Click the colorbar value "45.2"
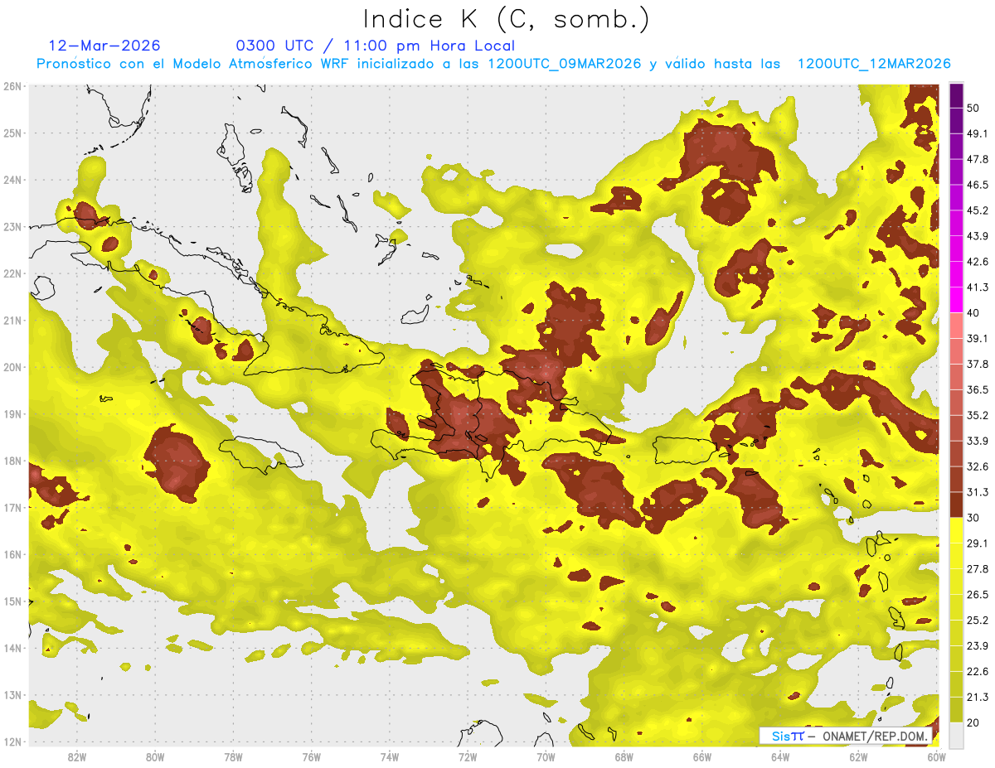This screenshot has width=995, height=768. click(x=977, y=210)
